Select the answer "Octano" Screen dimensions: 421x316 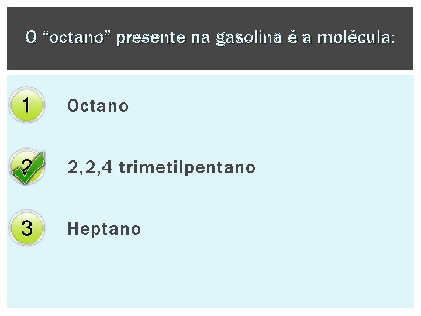pos(98,106)
